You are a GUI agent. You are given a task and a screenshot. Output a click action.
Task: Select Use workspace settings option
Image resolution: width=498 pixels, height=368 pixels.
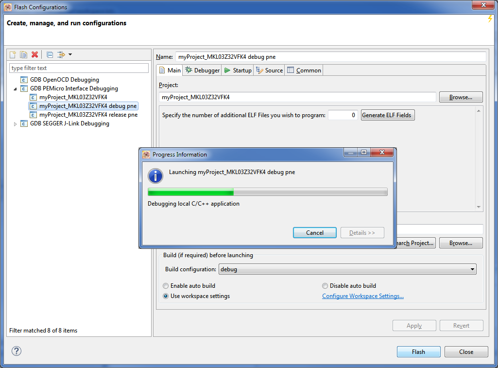166,296
